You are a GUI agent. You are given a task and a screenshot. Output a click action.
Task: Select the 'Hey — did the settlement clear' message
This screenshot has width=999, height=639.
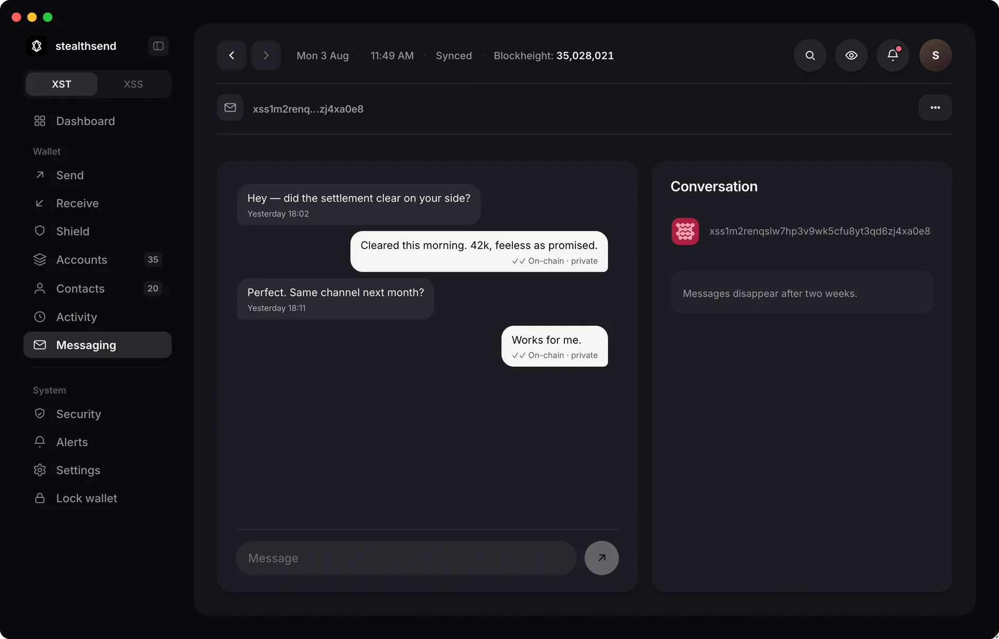[359, 204]
